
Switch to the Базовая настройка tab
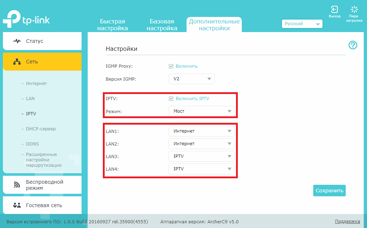tap(162, 25)
